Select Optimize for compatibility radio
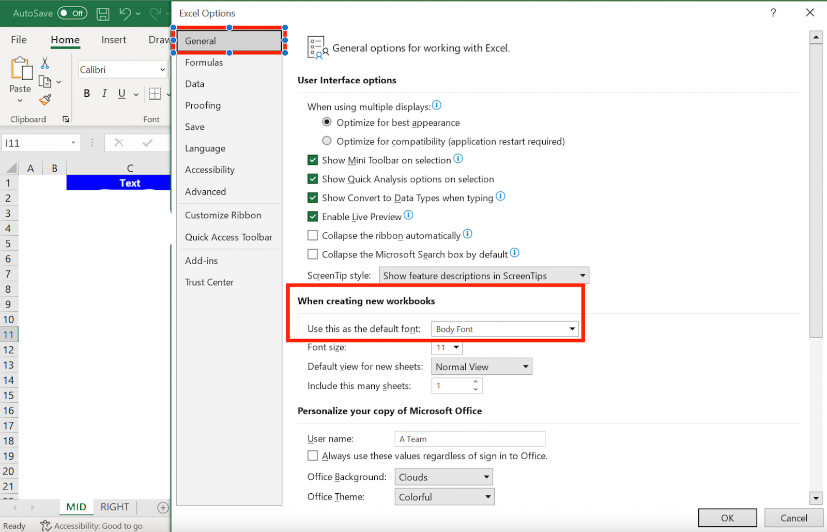This screenshot has height=532, width=827. (327, 141)
